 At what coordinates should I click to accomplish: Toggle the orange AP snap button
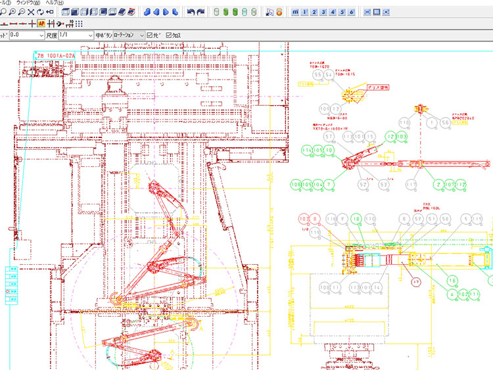(41, 23)
